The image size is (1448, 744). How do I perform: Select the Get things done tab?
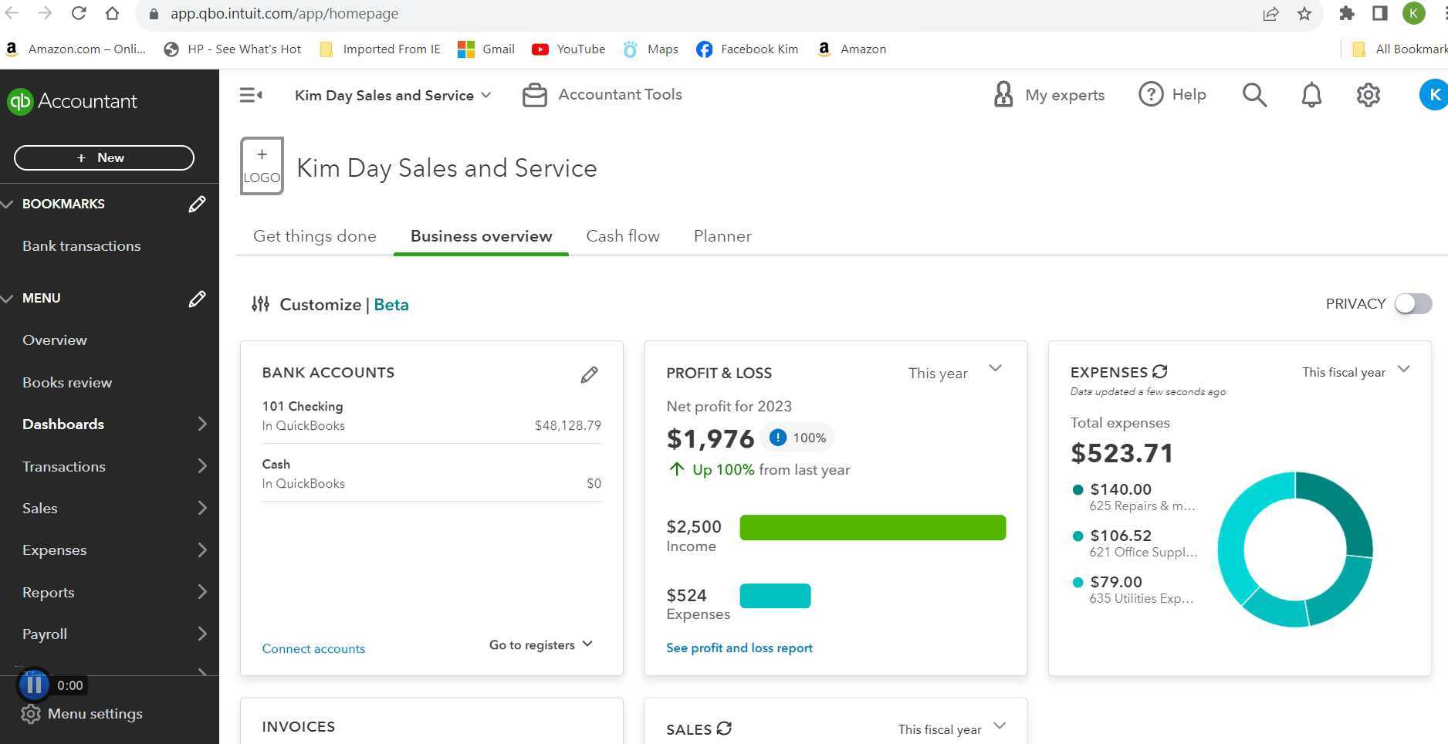tap(315, 236)
